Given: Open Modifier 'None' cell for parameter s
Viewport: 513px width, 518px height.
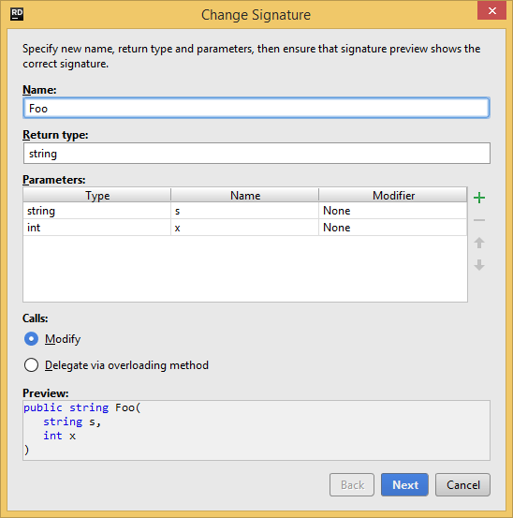Looking at the screenshot, I should pos(393,211).
